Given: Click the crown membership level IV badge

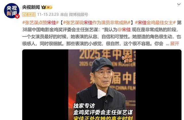Looking at the screenshot, I should (x=47, y=7).
